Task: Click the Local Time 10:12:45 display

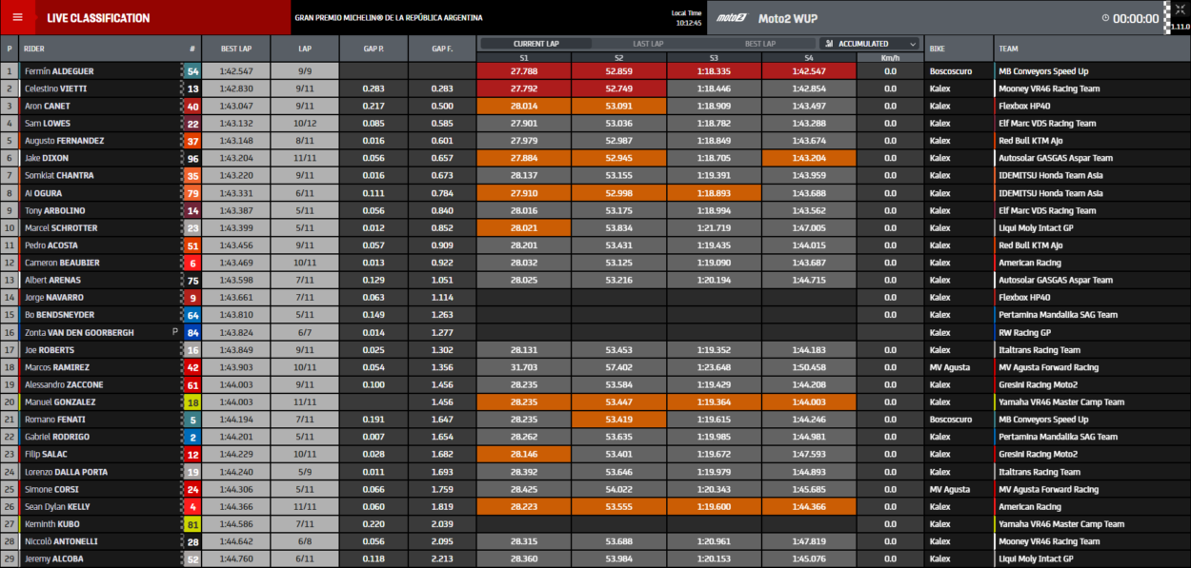Action: [x=686, y=18]
